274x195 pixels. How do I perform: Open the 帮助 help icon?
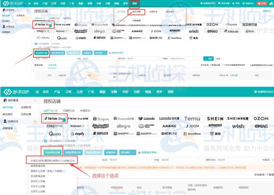(236, 3)
